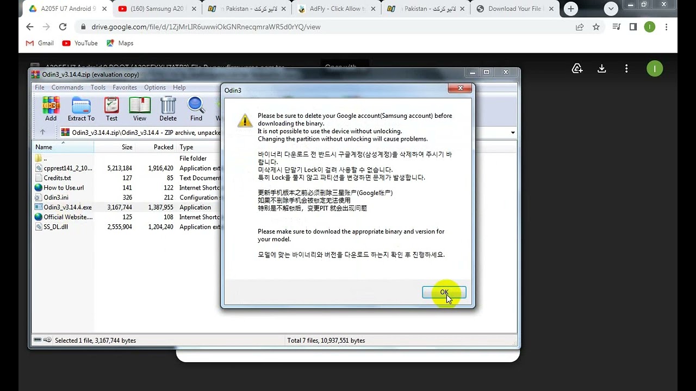Minimize the WinRAR window
696x391 pixels.
(x=472, y=72)
